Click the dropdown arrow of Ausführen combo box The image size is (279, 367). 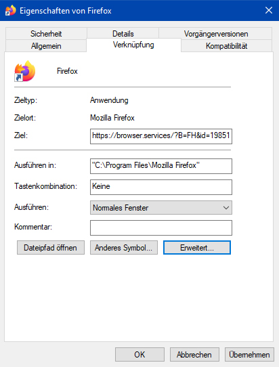226,208
